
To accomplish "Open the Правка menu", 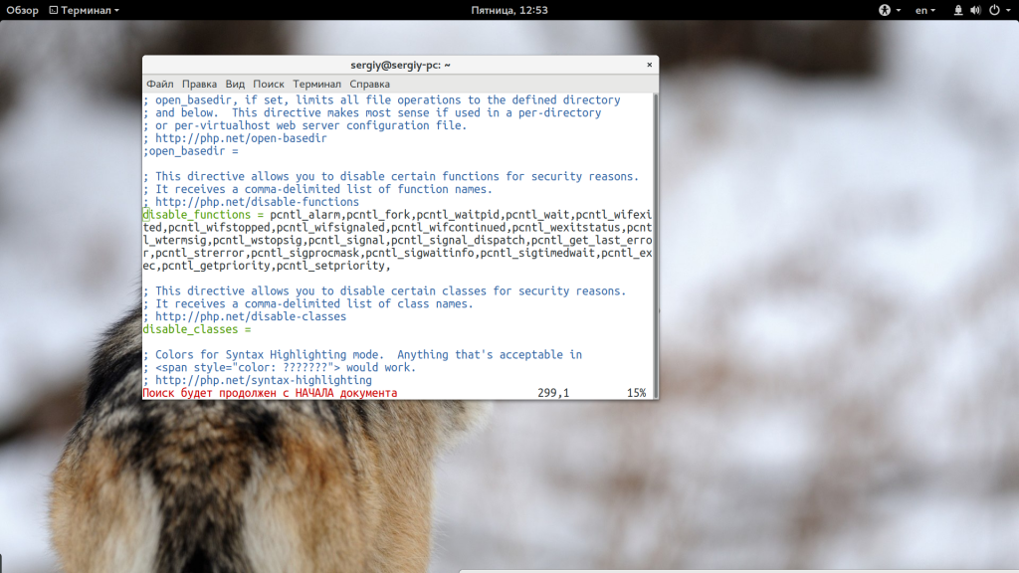I will pyautogui.click(x=199, y=85).
